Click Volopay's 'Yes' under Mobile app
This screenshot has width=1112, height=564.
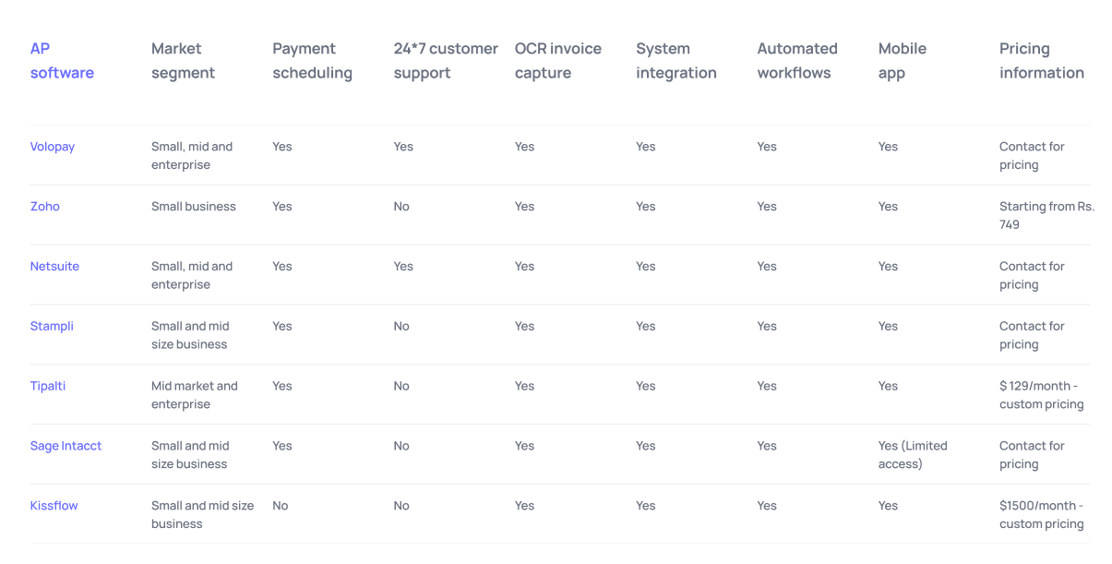889,147
